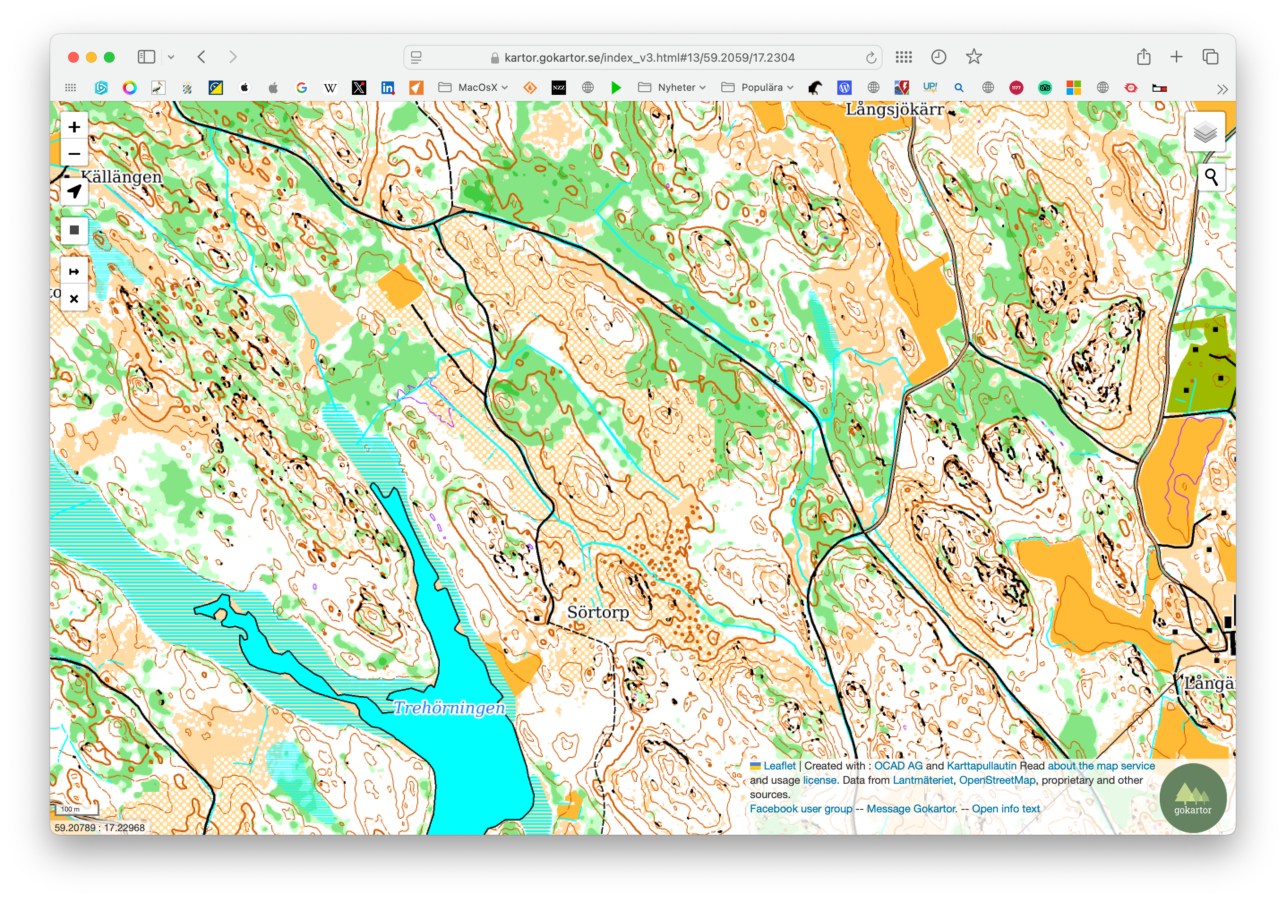Screen dimensions: 1286x901
Task: Click the X map control button
Action: 74,299
